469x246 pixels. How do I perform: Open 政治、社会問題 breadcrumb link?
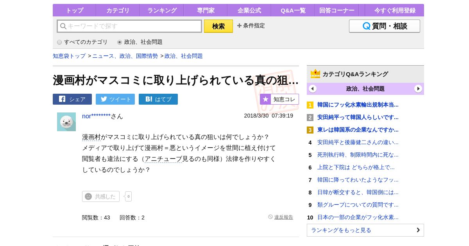184,56
